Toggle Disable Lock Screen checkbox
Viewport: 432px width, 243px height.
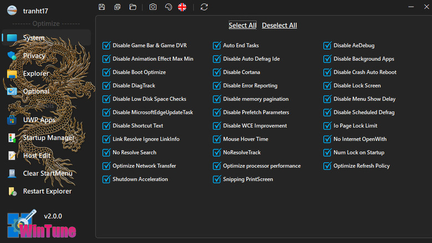[x=327, y=85]
